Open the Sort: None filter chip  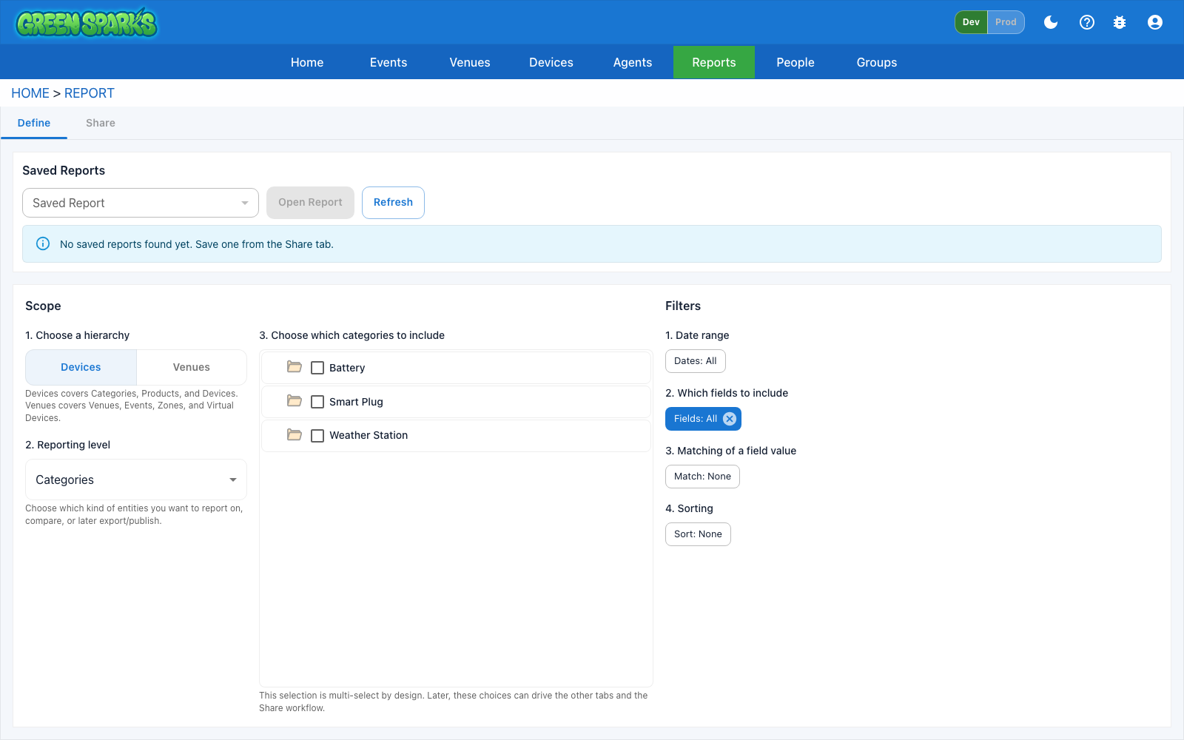(x=698, y=534)
